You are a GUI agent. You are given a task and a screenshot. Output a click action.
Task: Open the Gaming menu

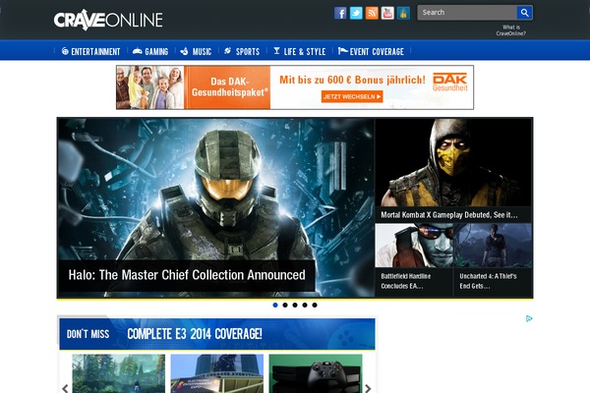(x=150, y=51)
